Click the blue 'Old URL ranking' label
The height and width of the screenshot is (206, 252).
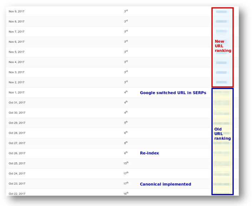coord(222,134)
